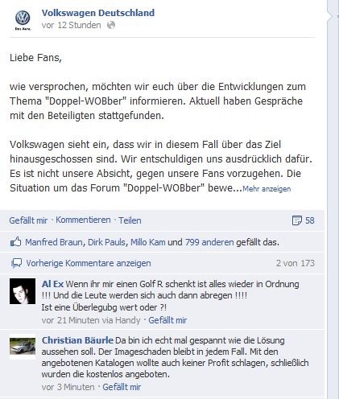Open Al Ex's profile picture

(x=23, y=291)
